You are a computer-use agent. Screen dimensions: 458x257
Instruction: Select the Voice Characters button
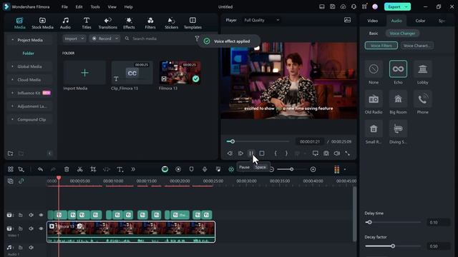coord(416,46)
